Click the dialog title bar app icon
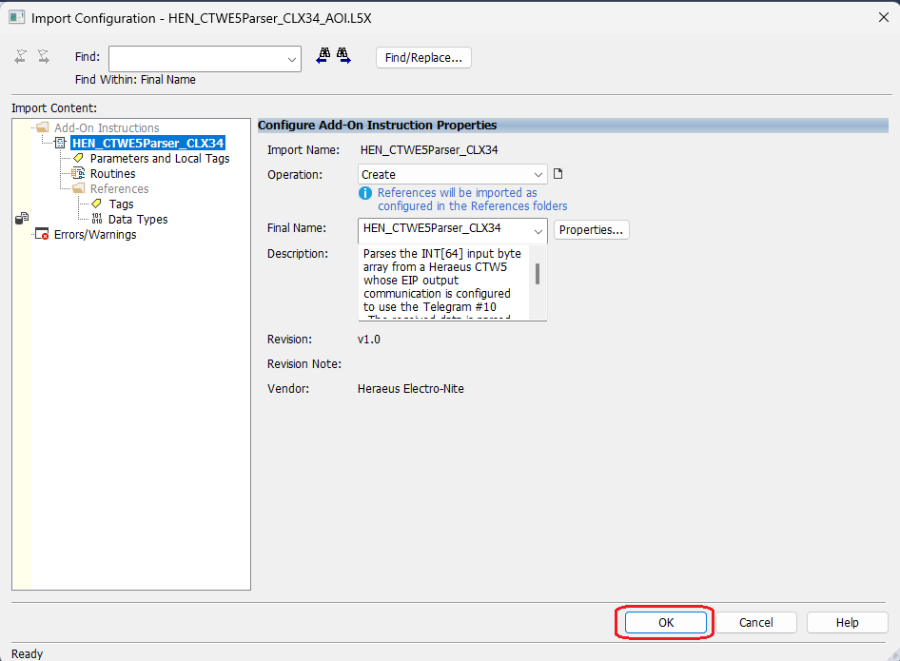900x661 pixels. coord(16,17)
